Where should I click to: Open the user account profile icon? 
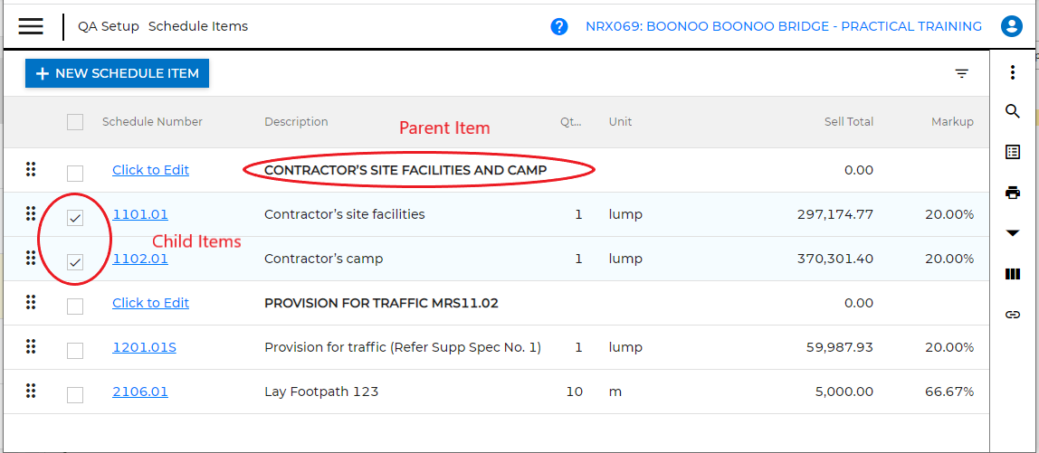(x=1011, y=26)
